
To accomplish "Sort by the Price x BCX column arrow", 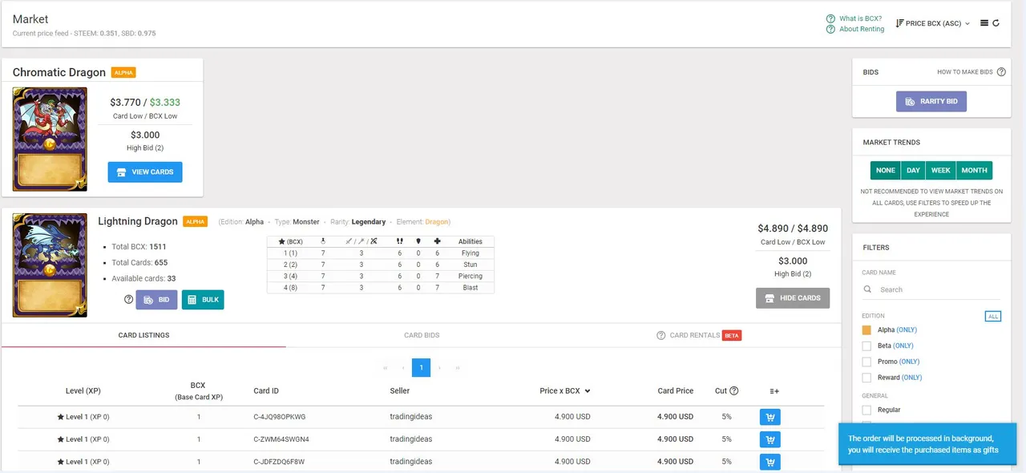I will point(588,391).
